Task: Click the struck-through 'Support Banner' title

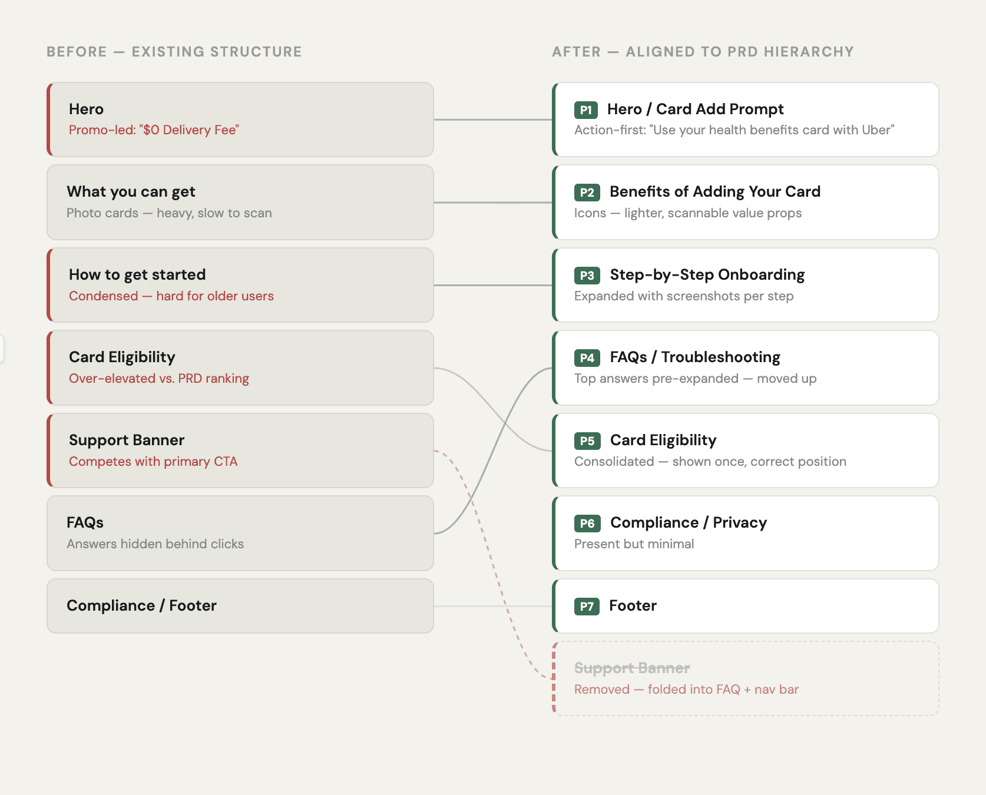Action: 632,668
